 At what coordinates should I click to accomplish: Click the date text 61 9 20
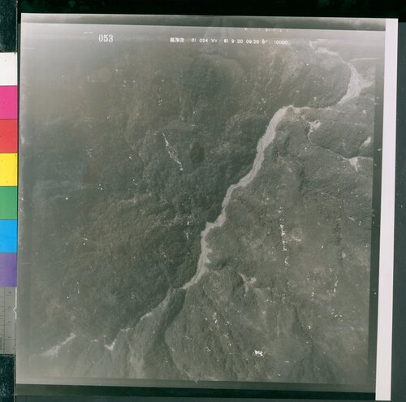[233, 41]
